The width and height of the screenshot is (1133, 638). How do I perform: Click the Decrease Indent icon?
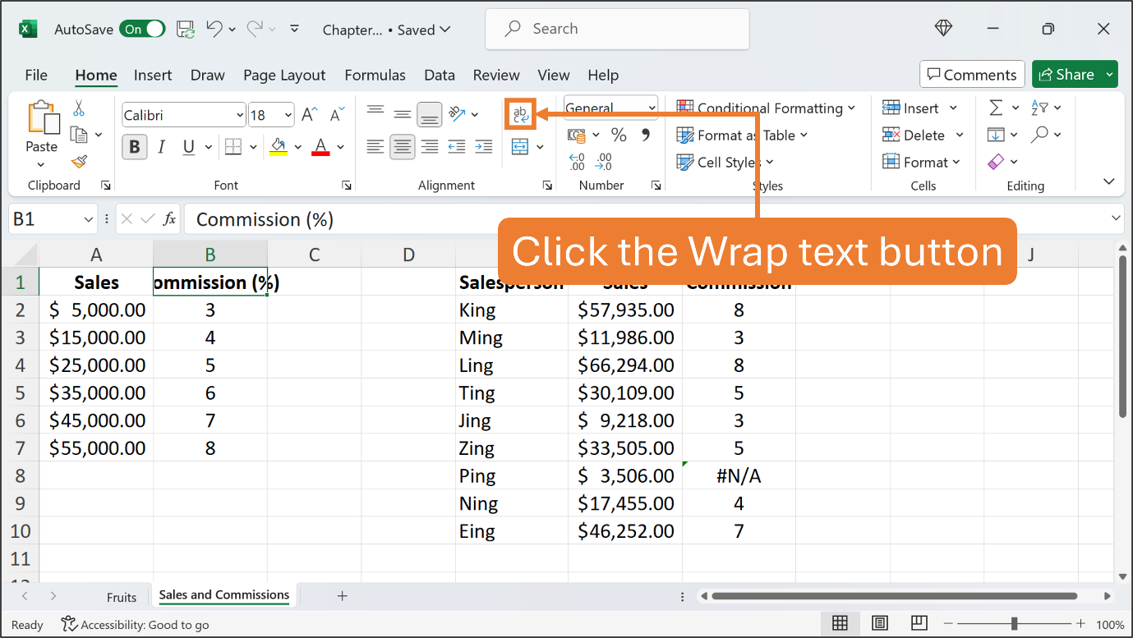pyautogui.click(x=457, y=147)
